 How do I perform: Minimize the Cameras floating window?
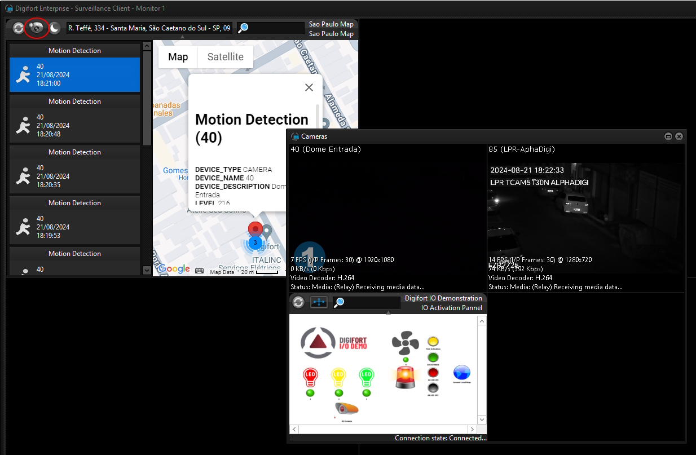[x=668, y=136]
